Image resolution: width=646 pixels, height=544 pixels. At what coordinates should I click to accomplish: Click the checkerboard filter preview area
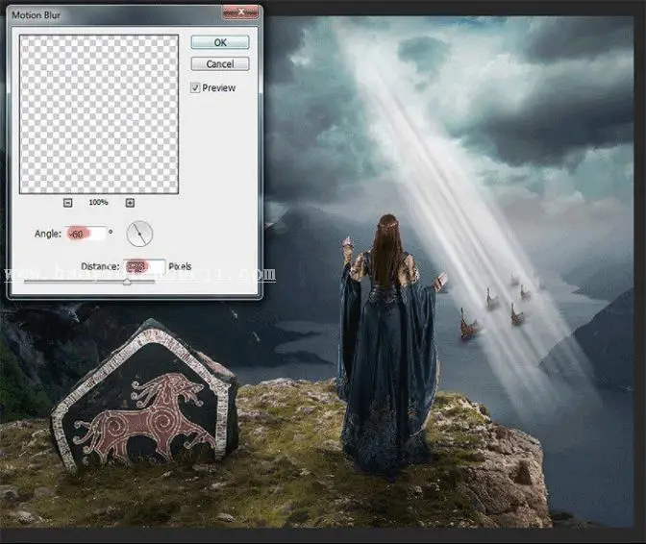click(x=99, y=114)
